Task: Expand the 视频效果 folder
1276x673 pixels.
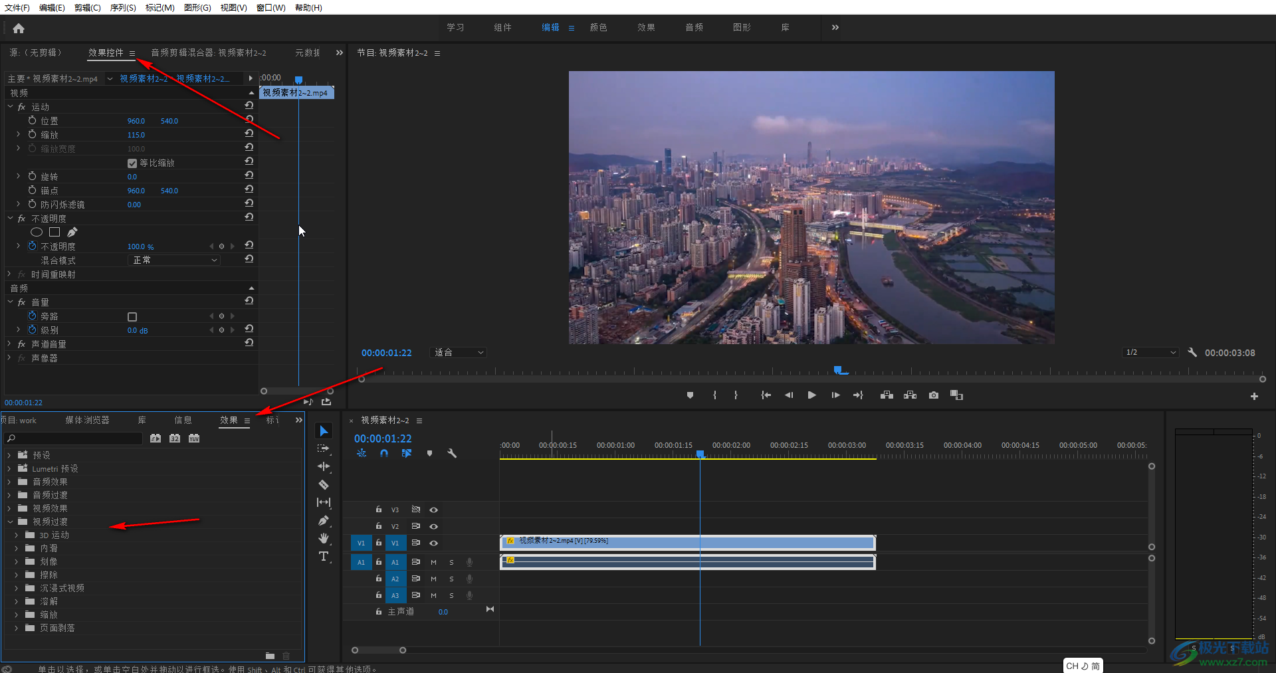Action: pyautogui.click(x=9, y=508)
